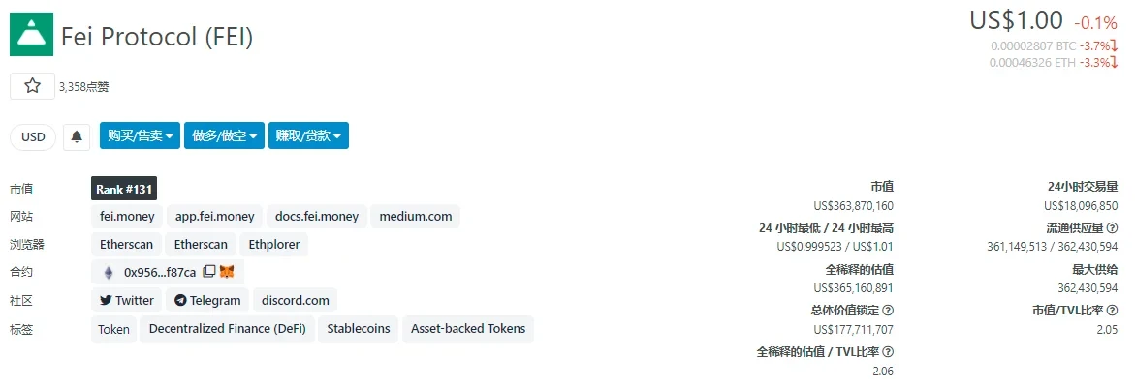Click help icon beside 全稀释的估值 / TVL比率

click(888, 352)
